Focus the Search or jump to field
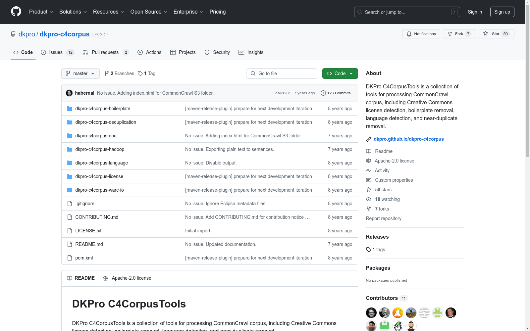Image resolution: width=530 pixels, height=331 pixels. [407, 12]
